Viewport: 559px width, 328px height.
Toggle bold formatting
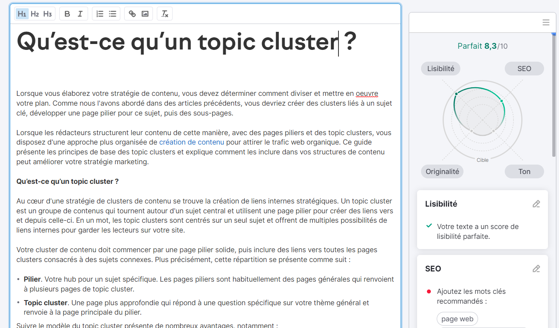click(67, 13)
